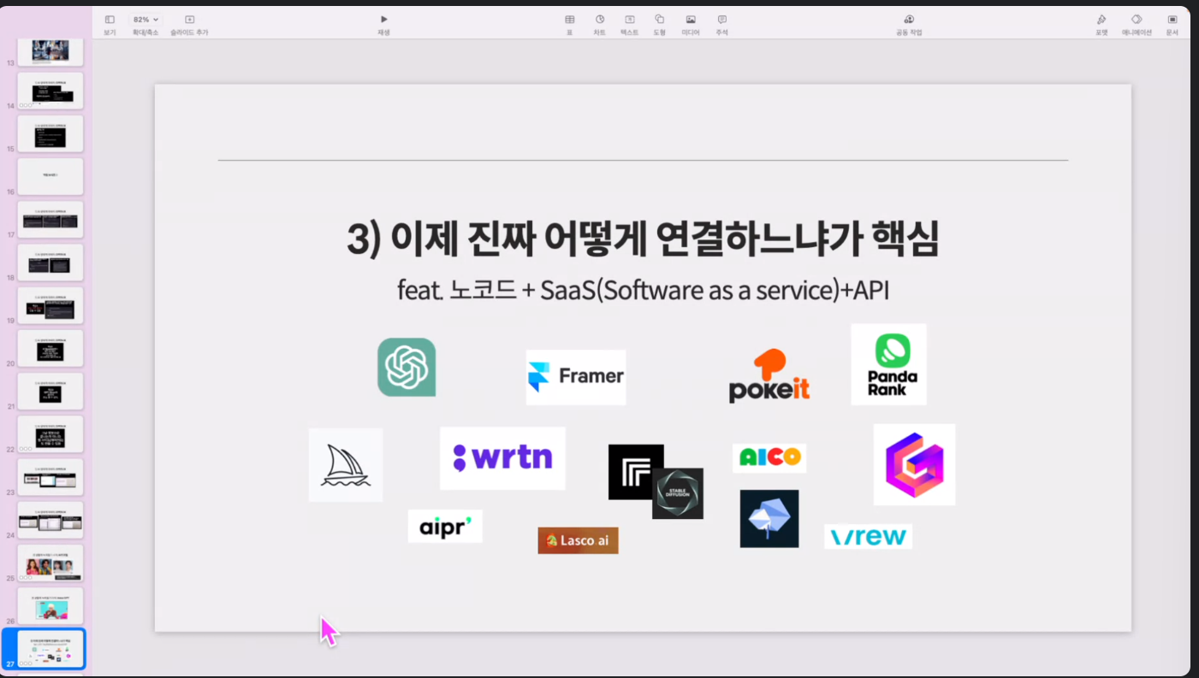Open 공동 작업 (Collaborate) in toolbar

point(909,19)
